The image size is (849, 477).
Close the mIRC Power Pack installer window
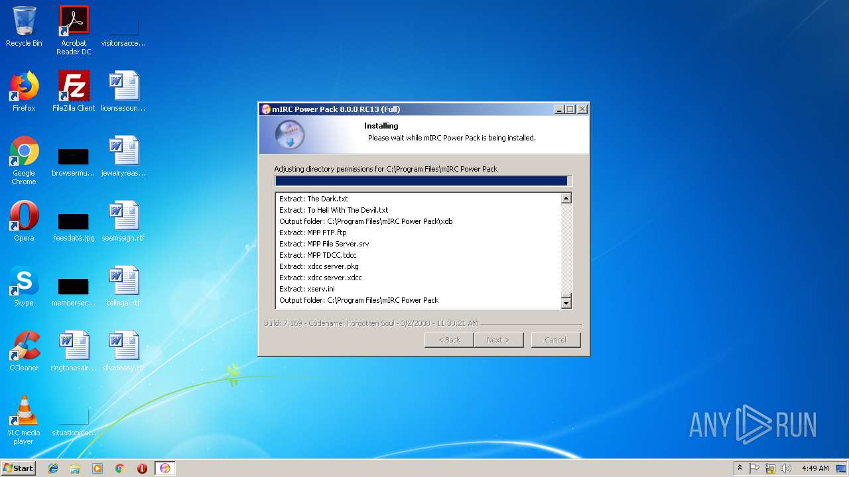(582, 109)
